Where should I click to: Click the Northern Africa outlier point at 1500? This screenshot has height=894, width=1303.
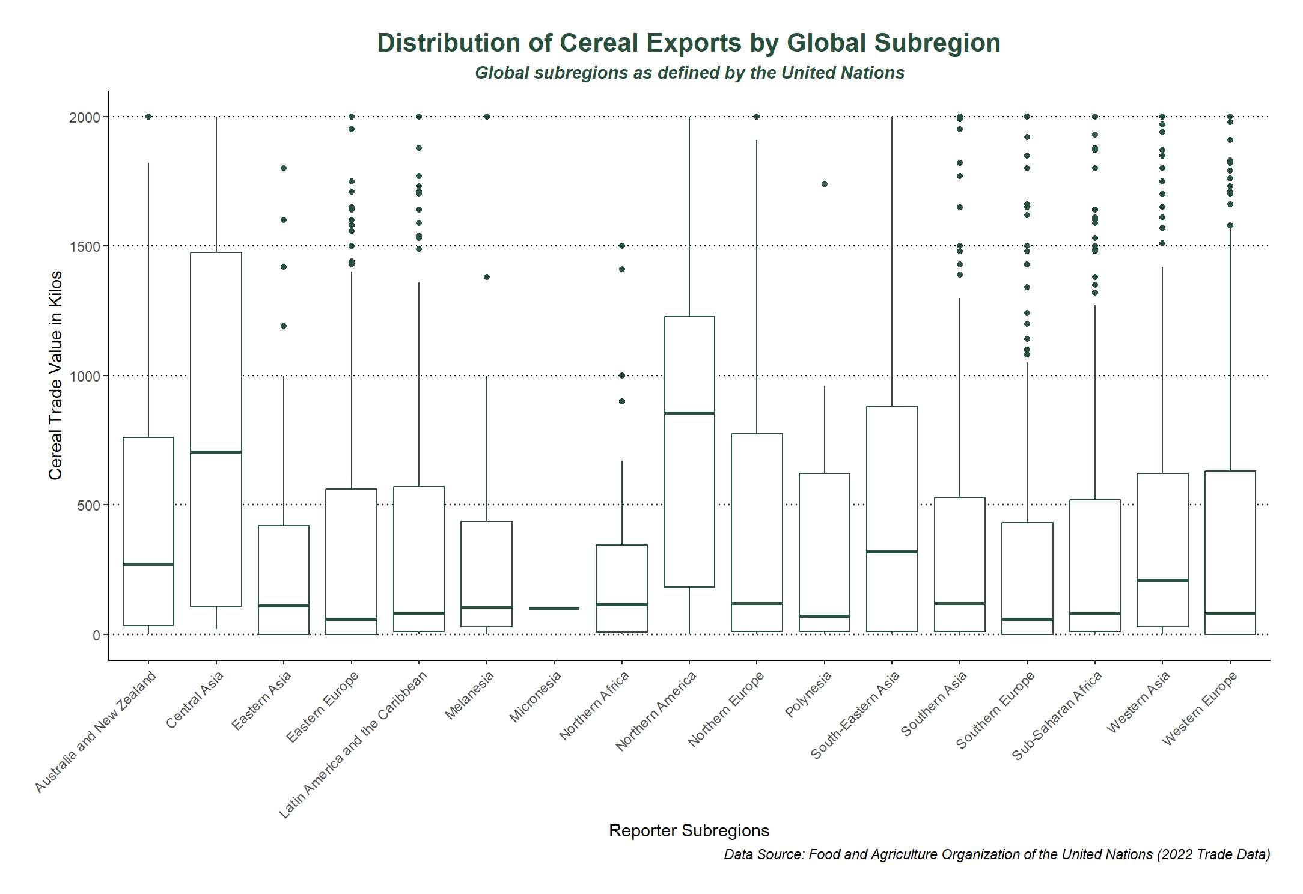tap(622, 246)
